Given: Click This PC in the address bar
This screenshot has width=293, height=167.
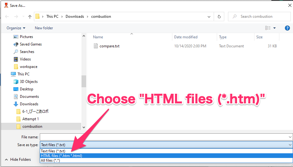Looking at the screenshot, I should pos(52,17).
